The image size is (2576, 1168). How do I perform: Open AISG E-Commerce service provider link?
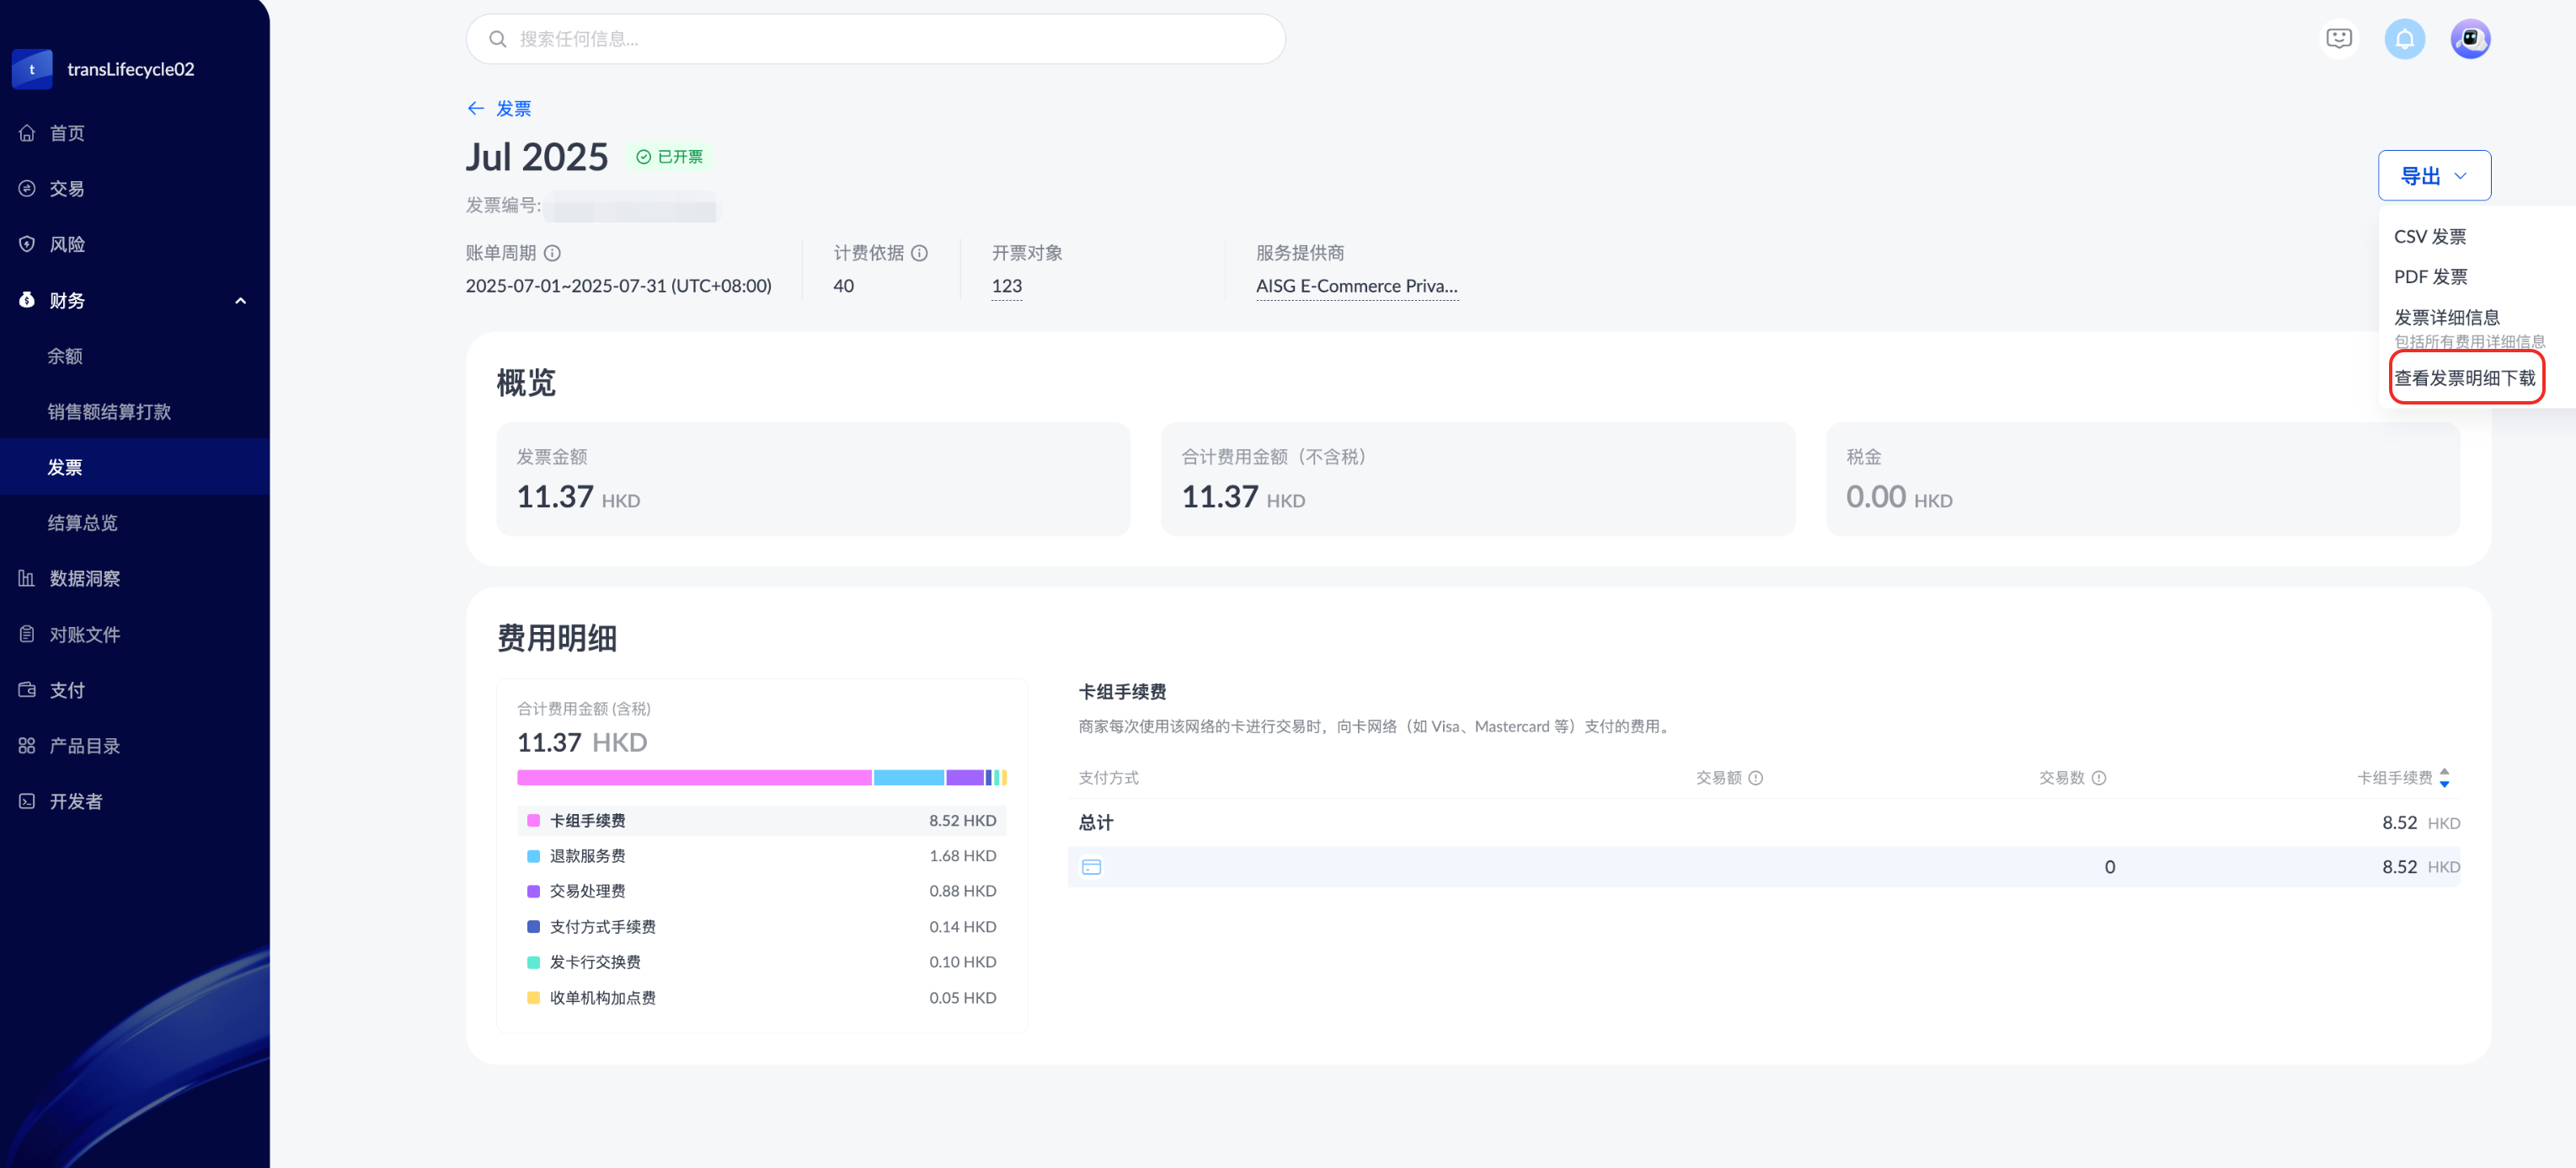1356,286
